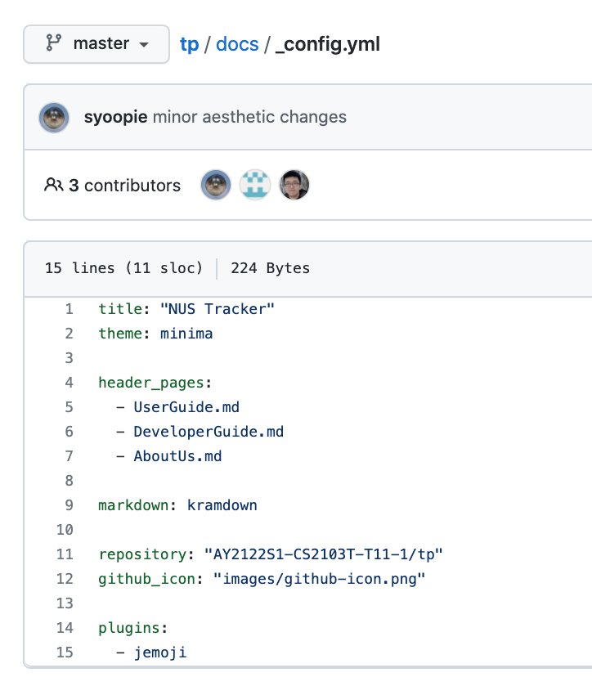
Task: Select line number 11 for repository entry
Action: [x=65, y=554]
